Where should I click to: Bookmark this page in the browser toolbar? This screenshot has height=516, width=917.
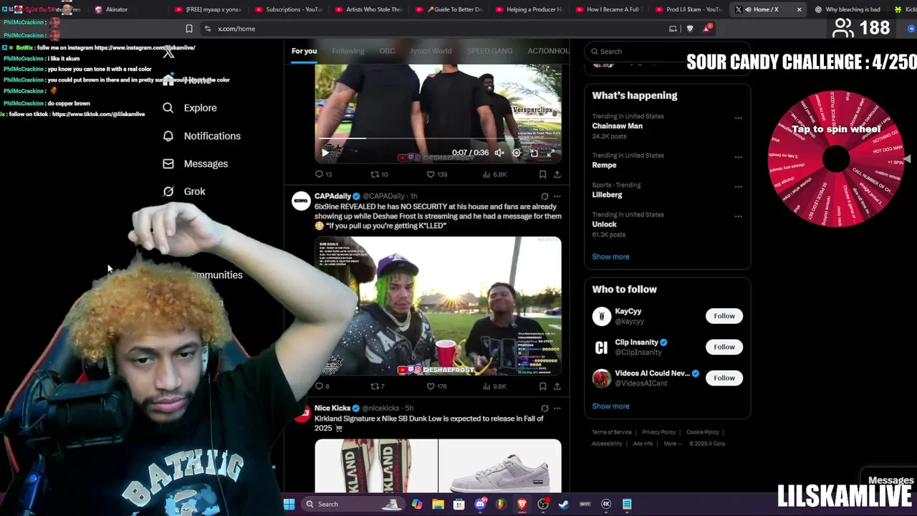[x=189, y=29]
